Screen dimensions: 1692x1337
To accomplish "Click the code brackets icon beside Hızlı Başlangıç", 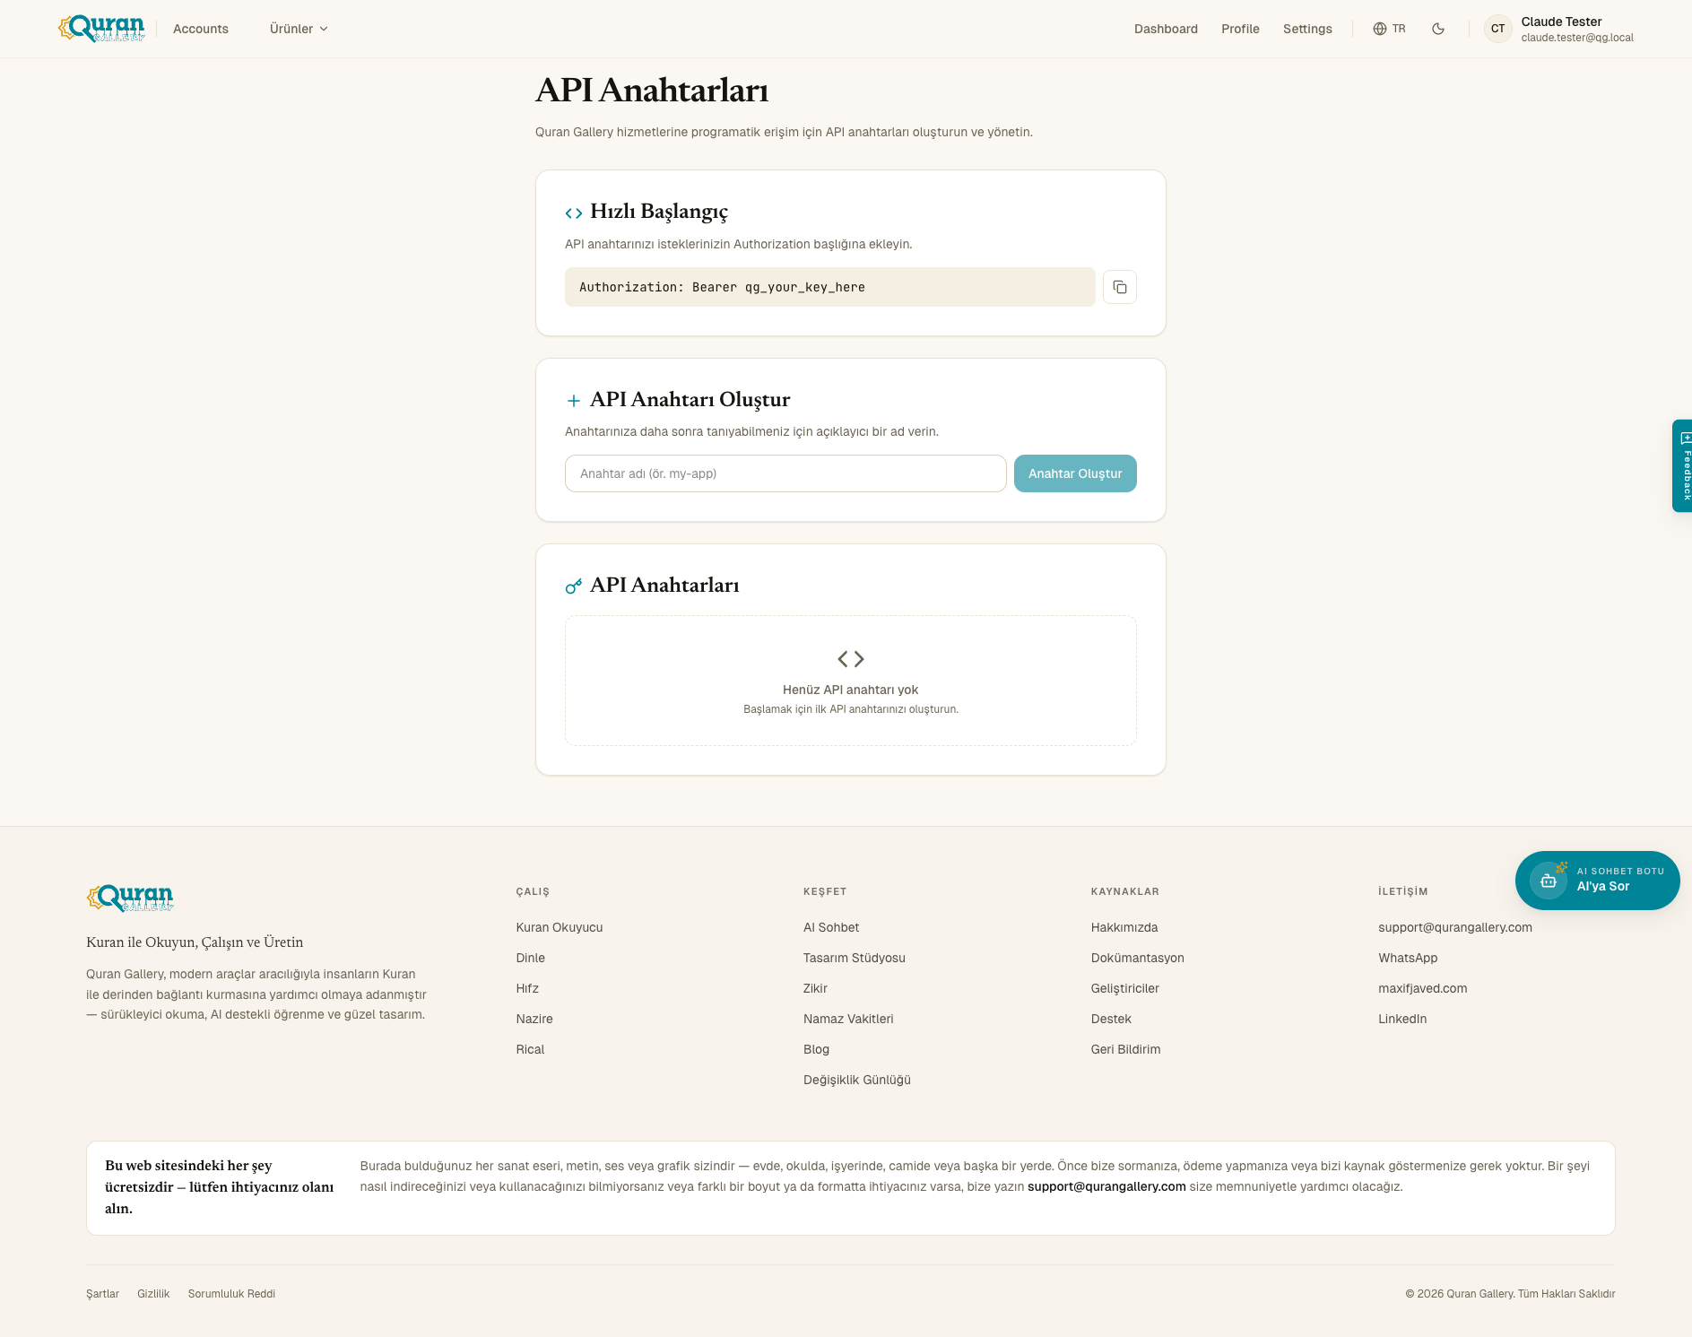I will (x=574, y=213).
